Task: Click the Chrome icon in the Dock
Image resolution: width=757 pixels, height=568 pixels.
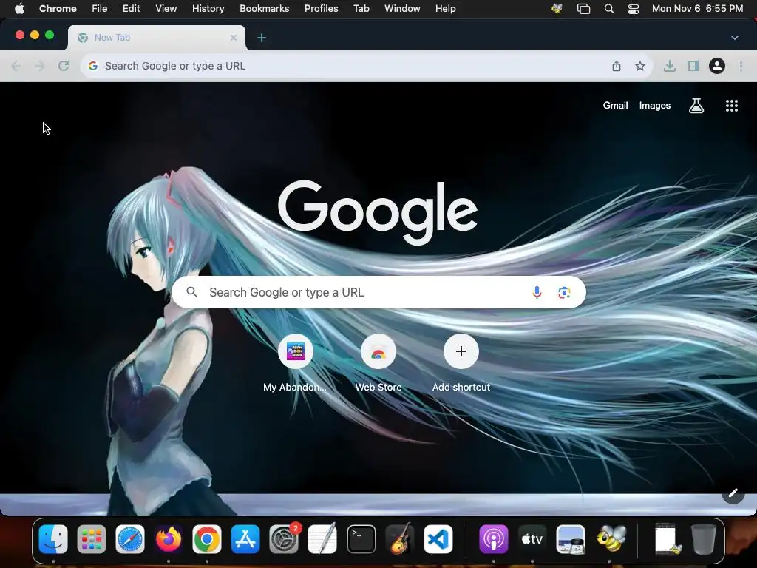Action: [x=207, y=538]
